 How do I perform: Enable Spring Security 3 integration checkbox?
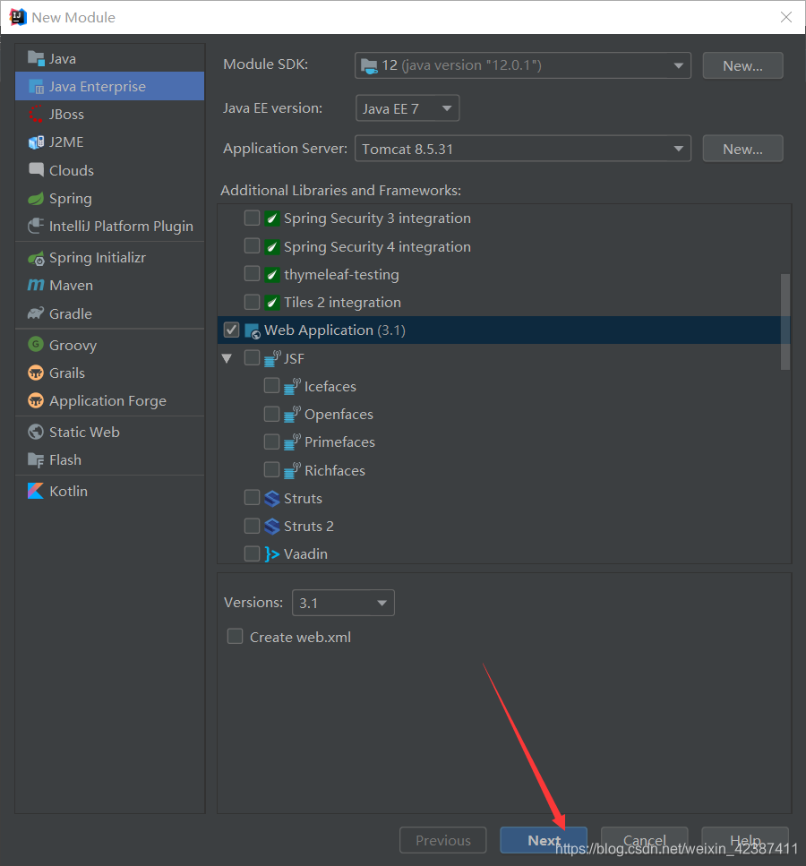click(252, 218)
